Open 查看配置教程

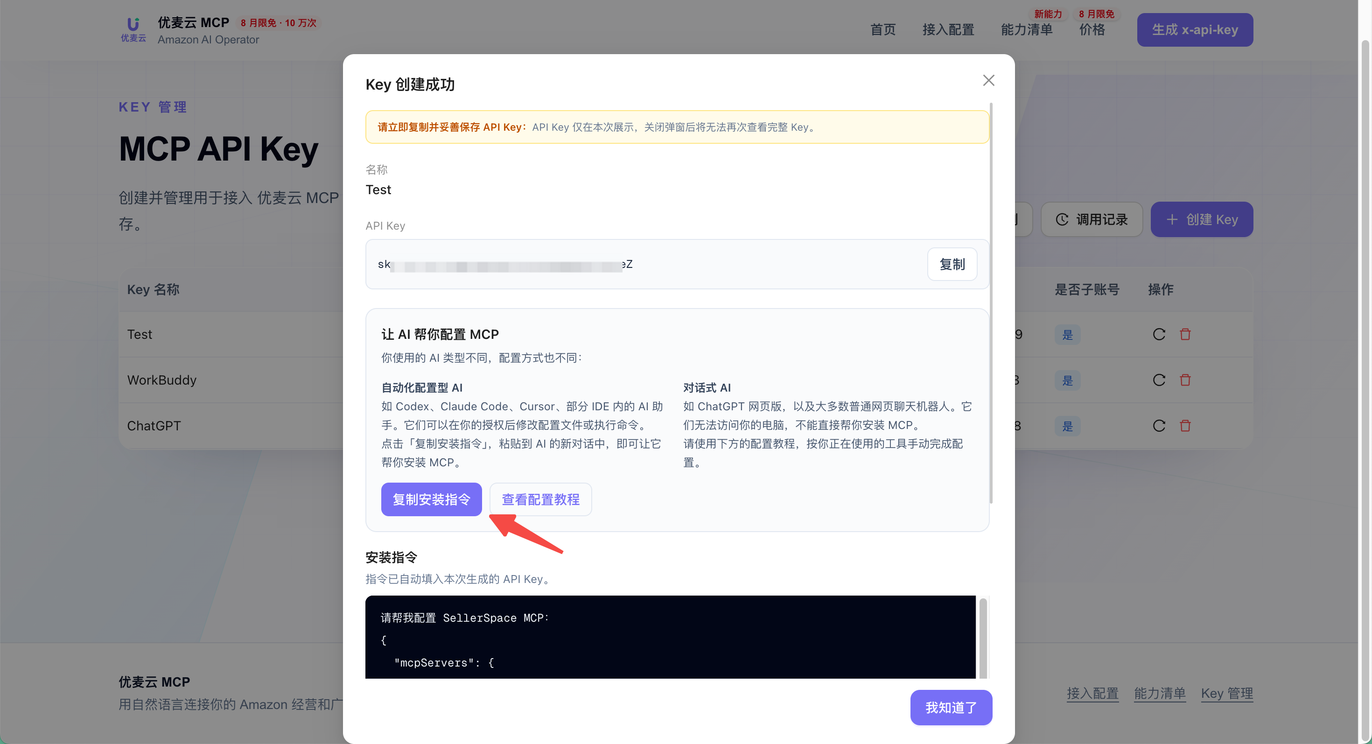click(x=540, y=499)
